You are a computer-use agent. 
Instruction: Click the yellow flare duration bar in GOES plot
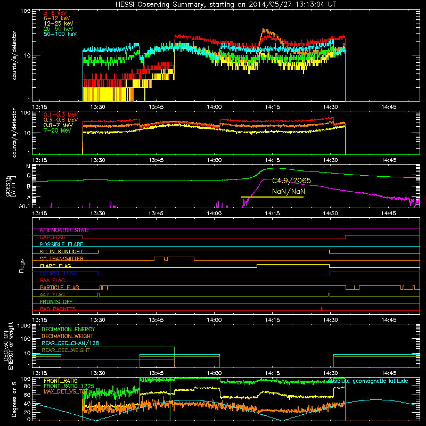[272, 197]
